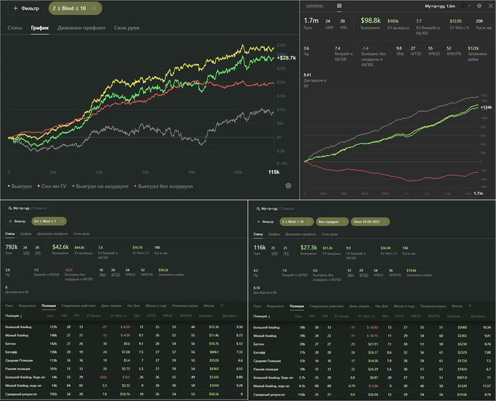Add a new report tab with plus icon, bottom-left

222,305
